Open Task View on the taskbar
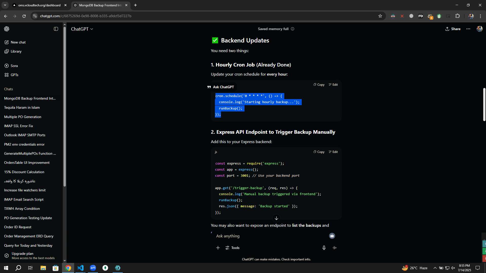Image resolution: width=486 pixels, height=273 pixels. tap(30, 268)
